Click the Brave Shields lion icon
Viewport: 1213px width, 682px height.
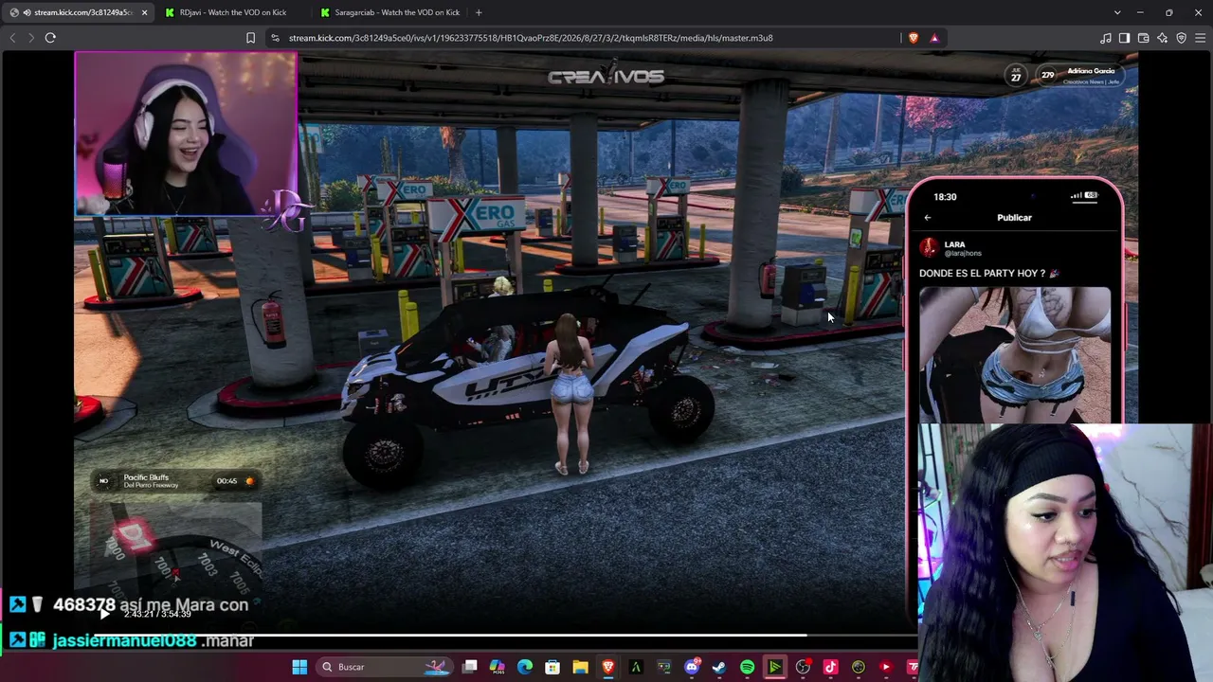click(x=914, y=38)
